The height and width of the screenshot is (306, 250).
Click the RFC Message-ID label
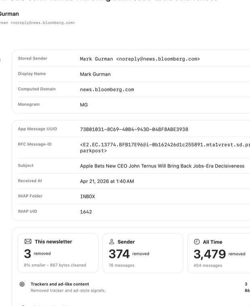[35, 144]
